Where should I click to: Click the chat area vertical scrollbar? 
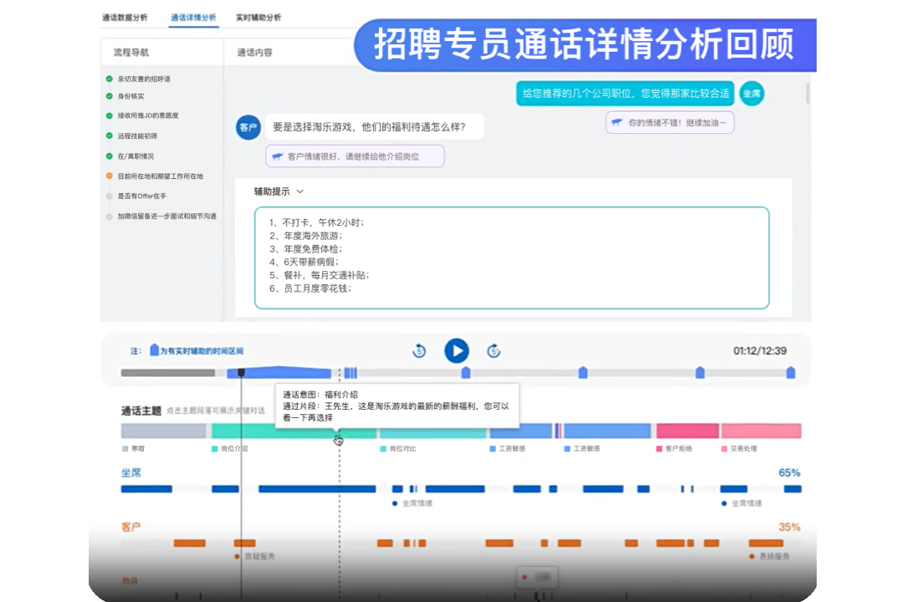point(807,93)
